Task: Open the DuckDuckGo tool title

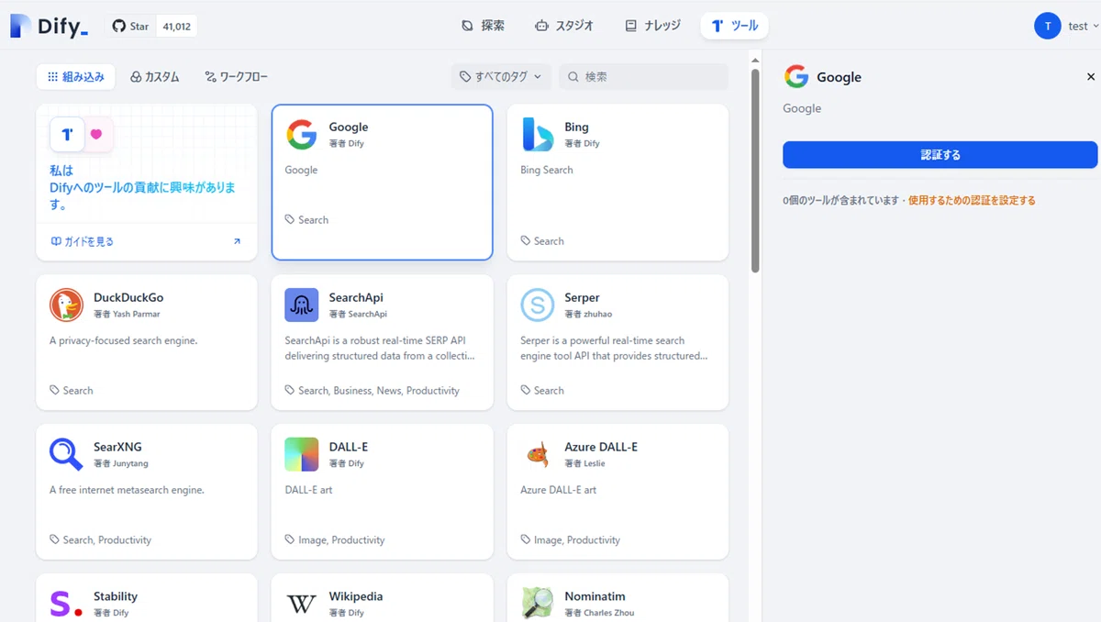Action: point(128,297)
